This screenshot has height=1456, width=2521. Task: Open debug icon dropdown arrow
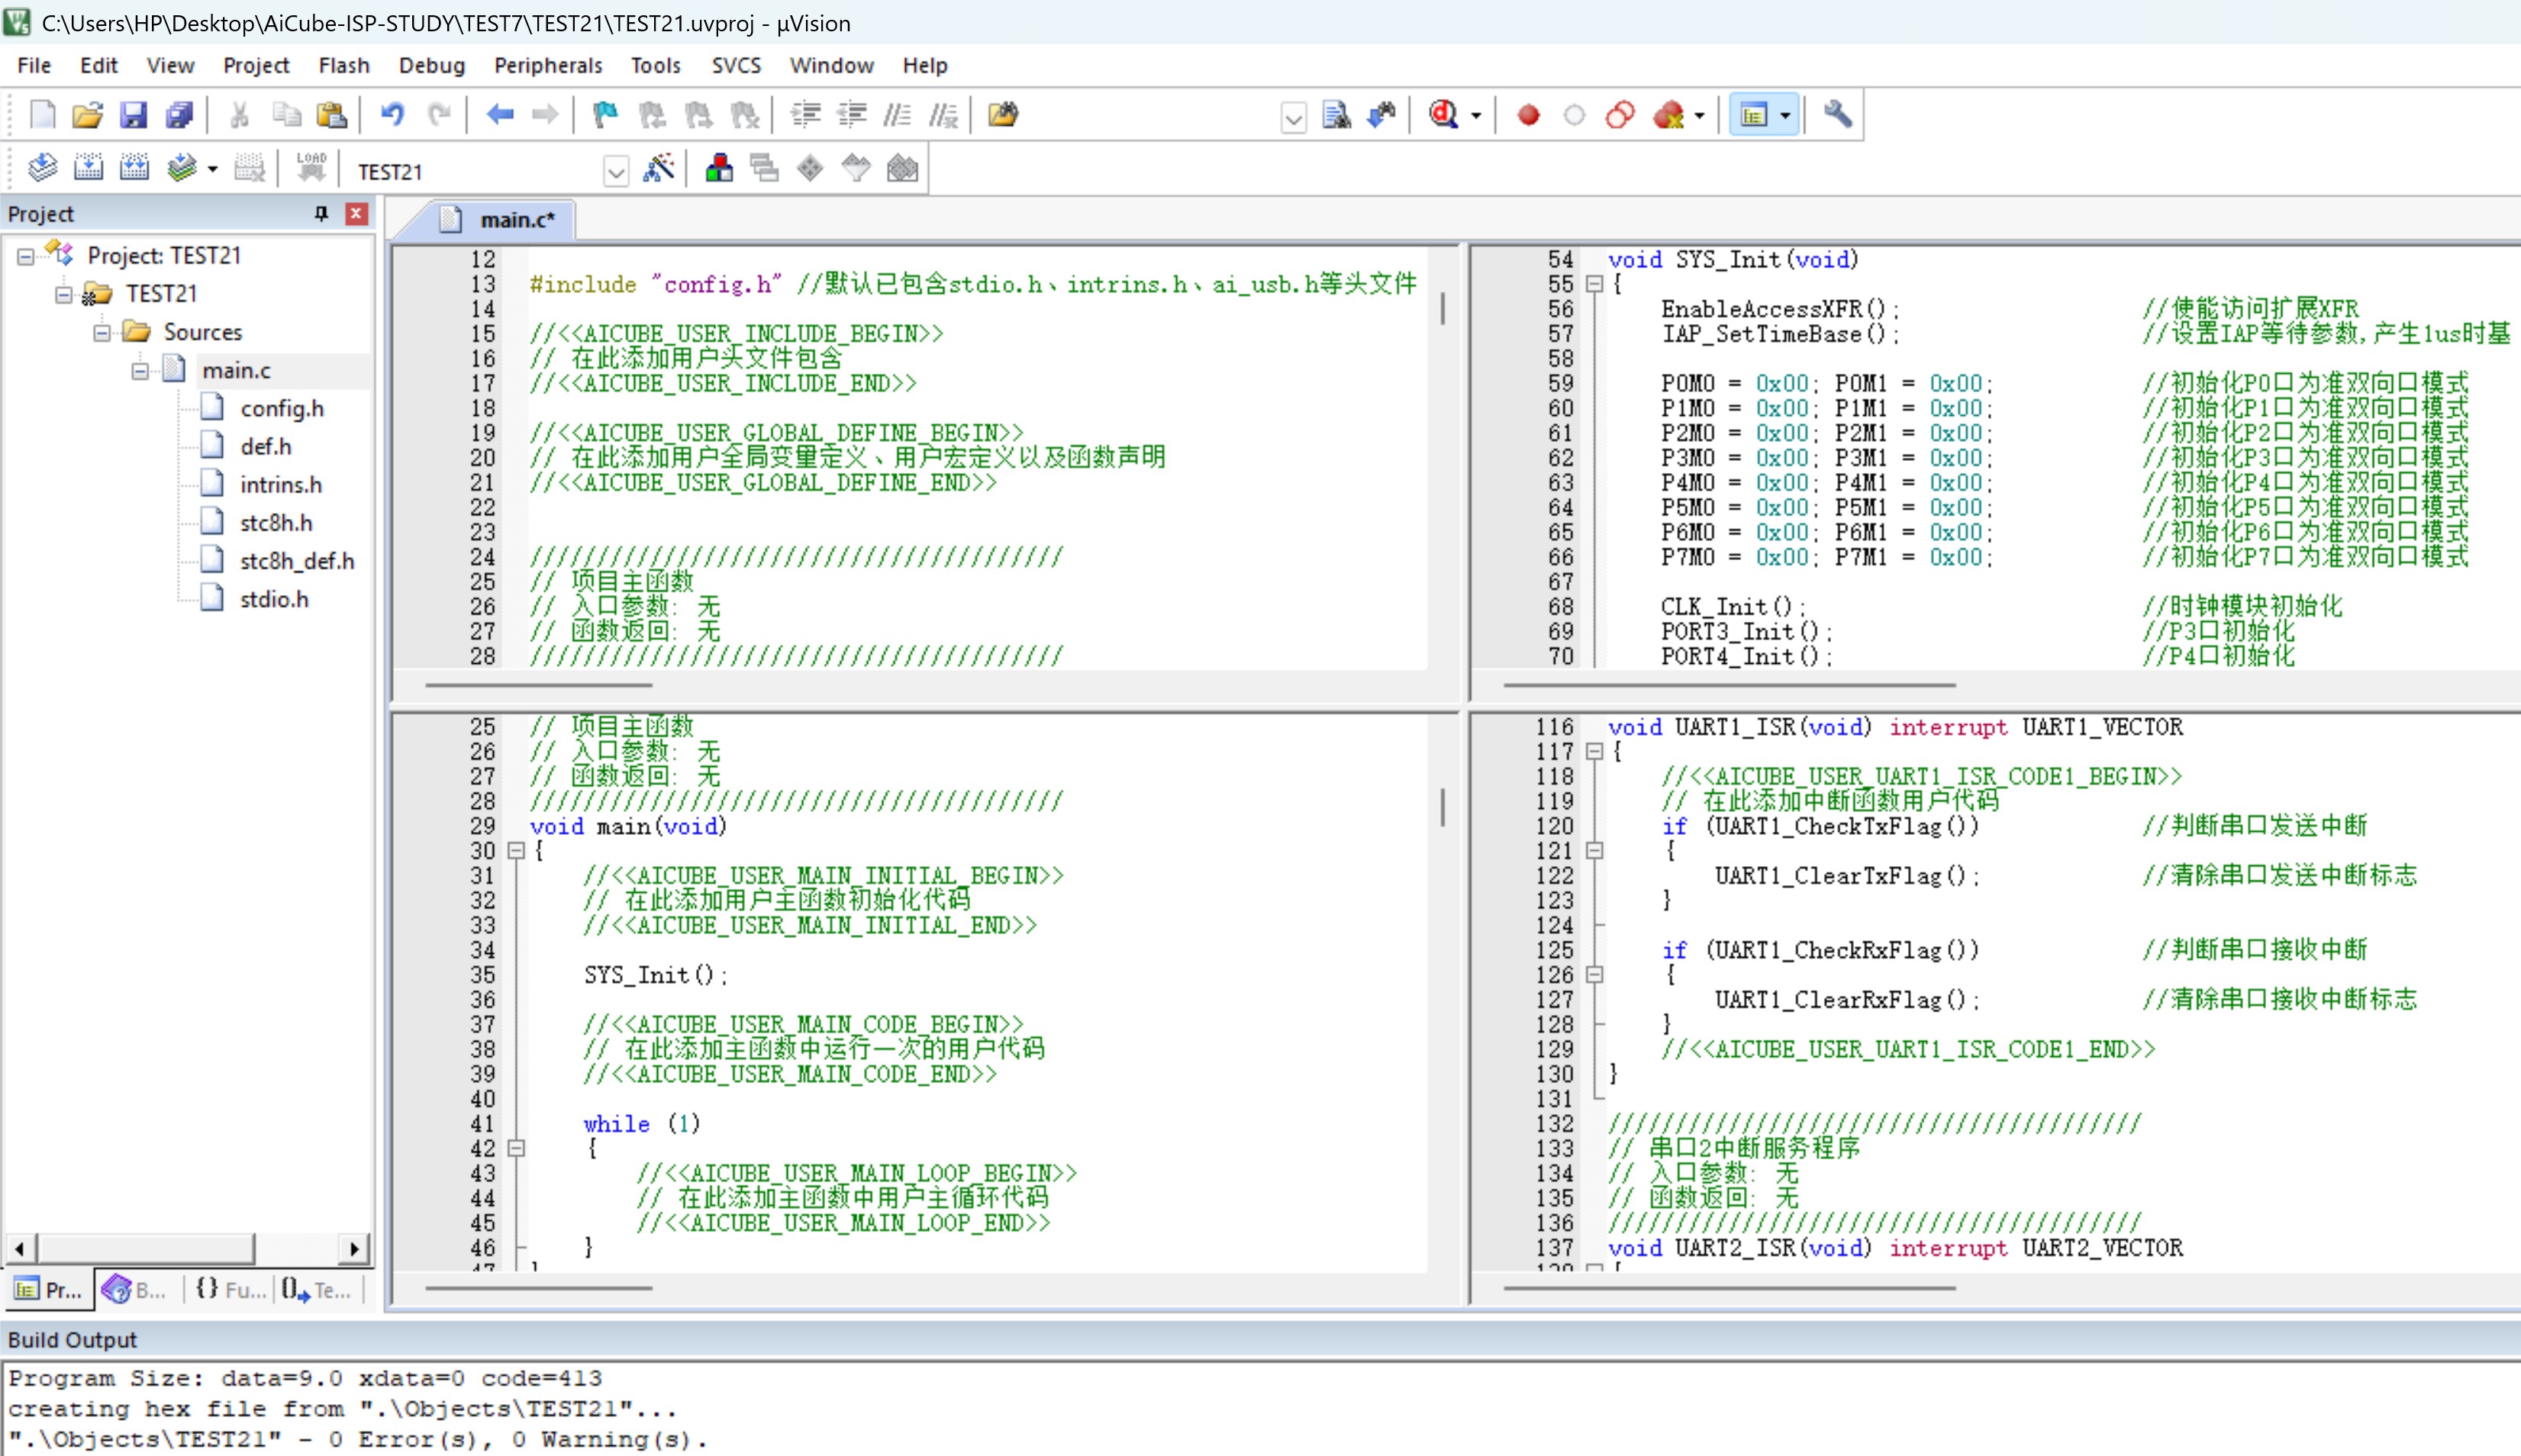tap(1476, 116)
